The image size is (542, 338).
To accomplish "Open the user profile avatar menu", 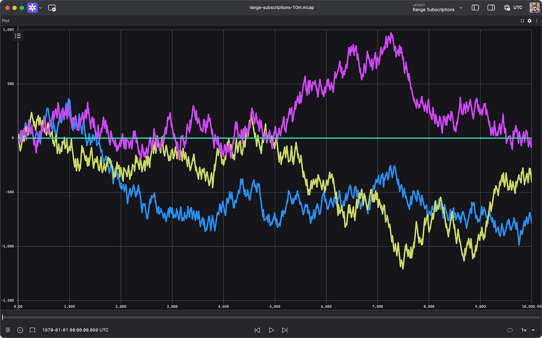I will tap(534, 7).
